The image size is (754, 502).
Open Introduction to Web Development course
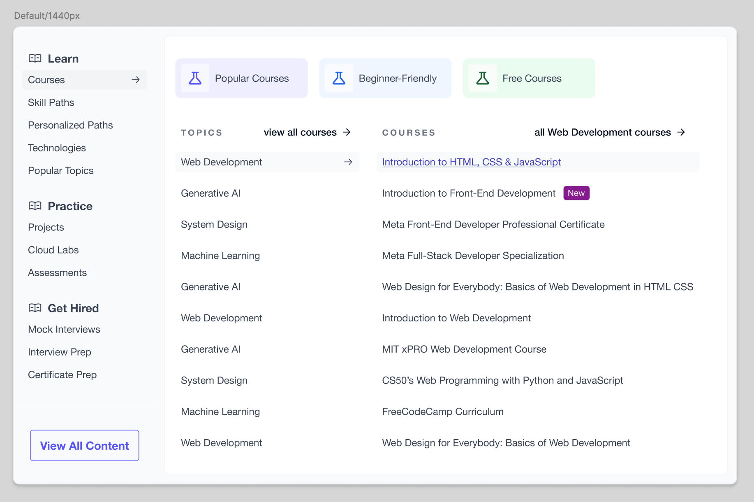pos(456,318)
